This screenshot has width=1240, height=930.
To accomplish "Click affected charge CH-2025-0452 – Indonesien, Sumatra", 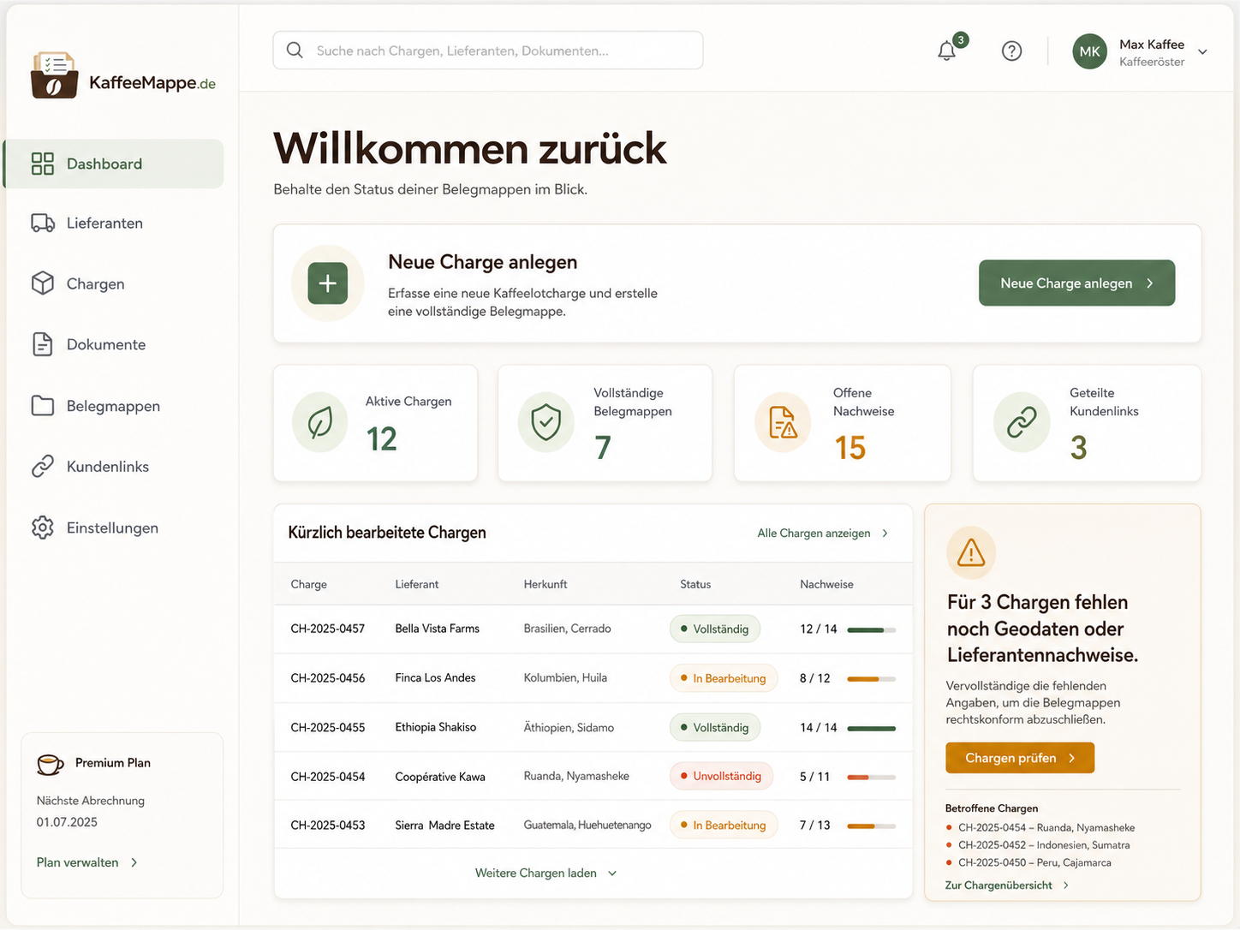I will click(x=1044, y=845).
